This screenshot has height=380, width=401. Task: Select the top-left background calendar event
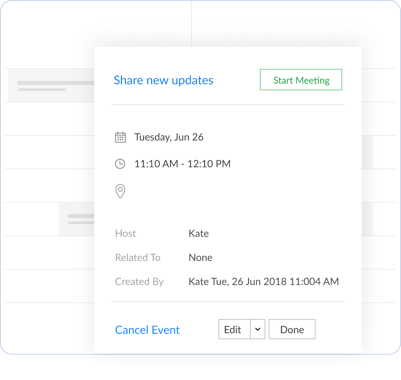(51, 85)
